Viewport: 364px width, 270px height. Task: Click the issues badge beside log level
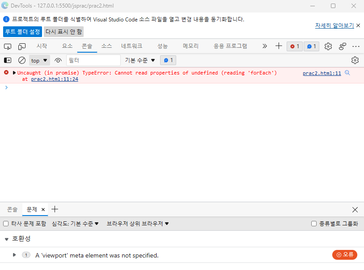tap(168, 60)
